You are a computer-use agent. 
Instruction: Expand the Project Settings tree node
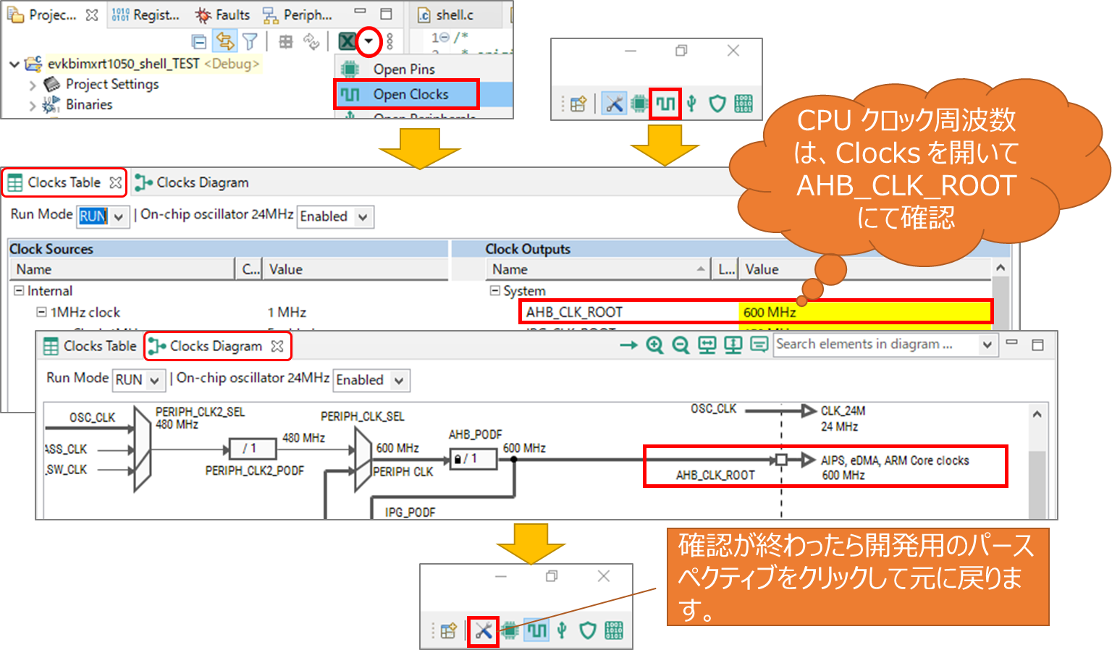click(33, 85)
